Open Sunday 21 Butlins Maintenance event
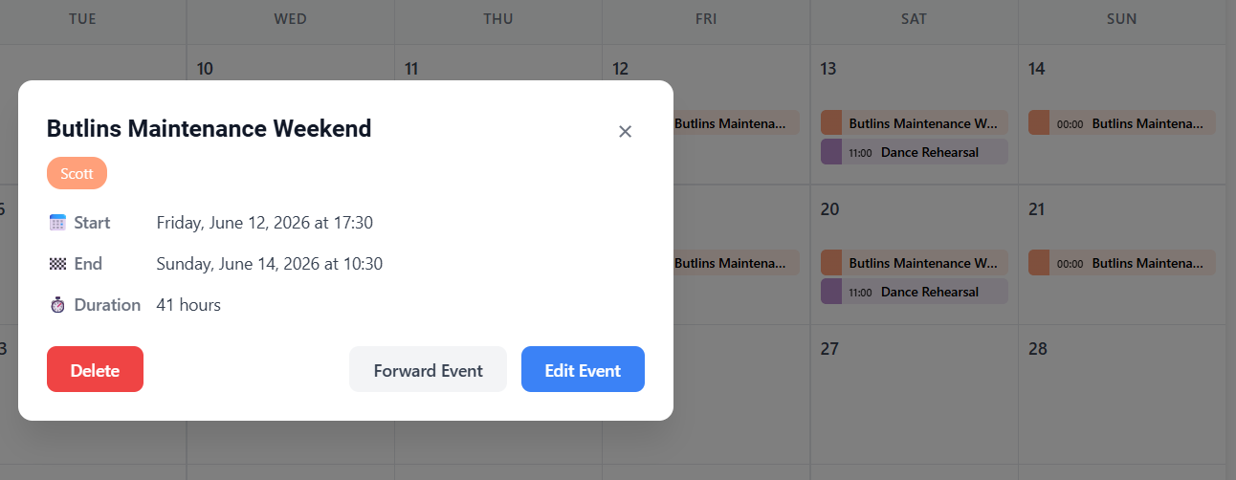 [x=1122, y=263]
